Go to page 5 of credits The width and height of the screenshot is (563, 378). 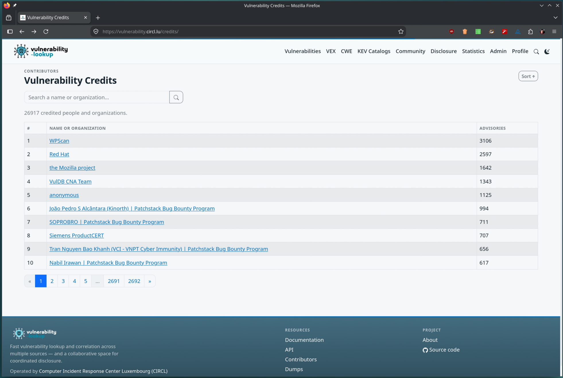[86, 281]
